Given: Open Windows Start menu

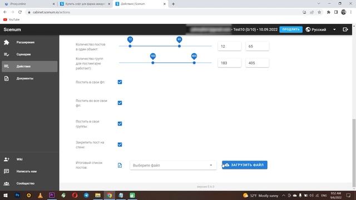Looking at the screenshot, I should click(6, 195).
